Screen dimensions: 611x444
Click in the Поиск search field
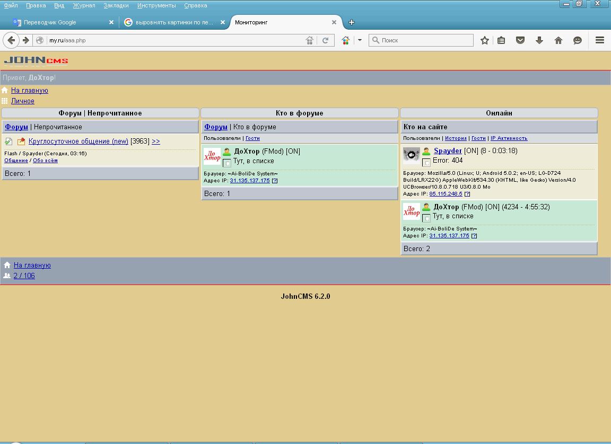(x=425, y=40)
